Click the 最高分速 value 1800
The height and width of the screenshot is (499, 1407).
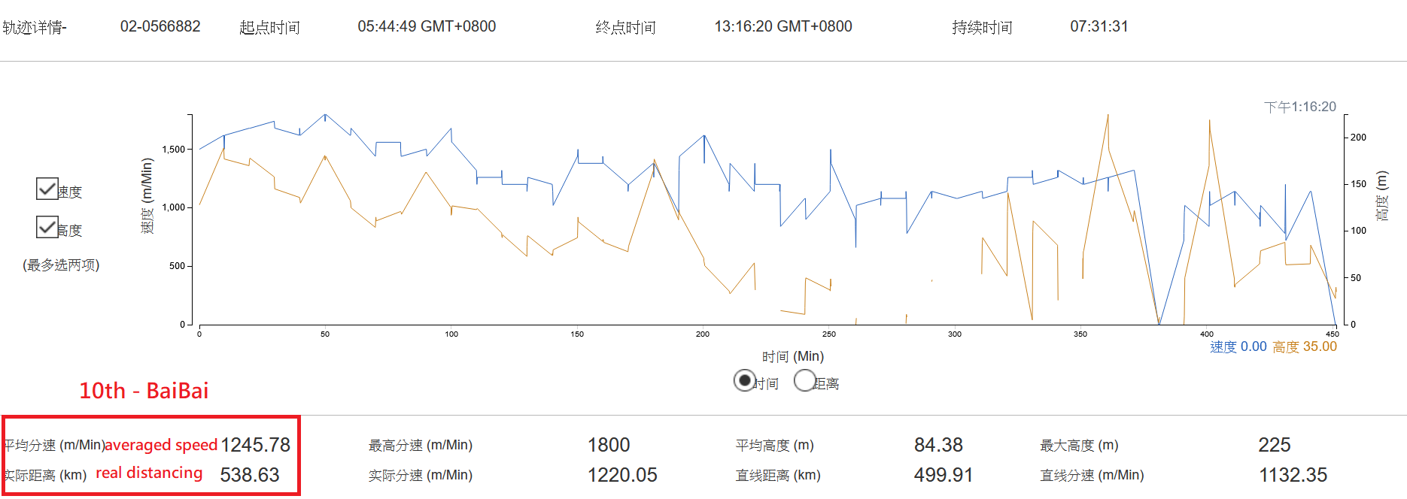coord(608,445)
